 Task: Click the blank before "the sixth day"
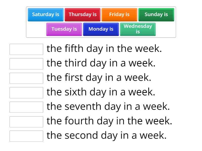click(x=26, y=93)
